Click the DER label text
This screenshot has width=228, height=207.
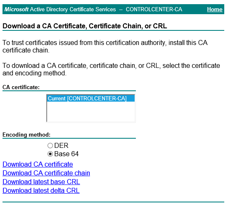(x=61, y=145)
